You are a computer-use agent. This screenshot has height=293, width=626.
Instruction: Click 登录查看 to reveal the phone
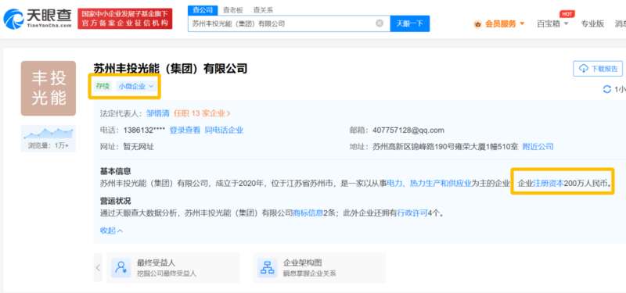click(185, 130)
